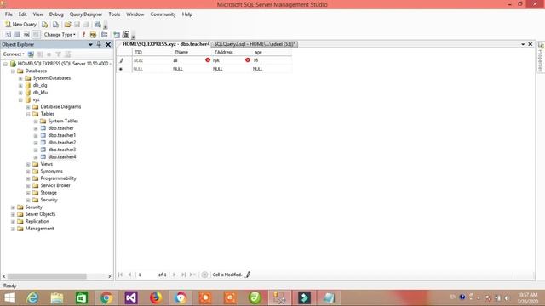Expand the System Databases folder
Viewport: 545px width, 306px height.
click(20, 78)
